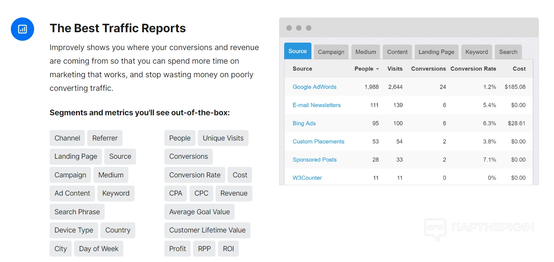Select the ROI metric tag
The height and width of the screenshot is (262, 554).
click(x=228, y=249)
